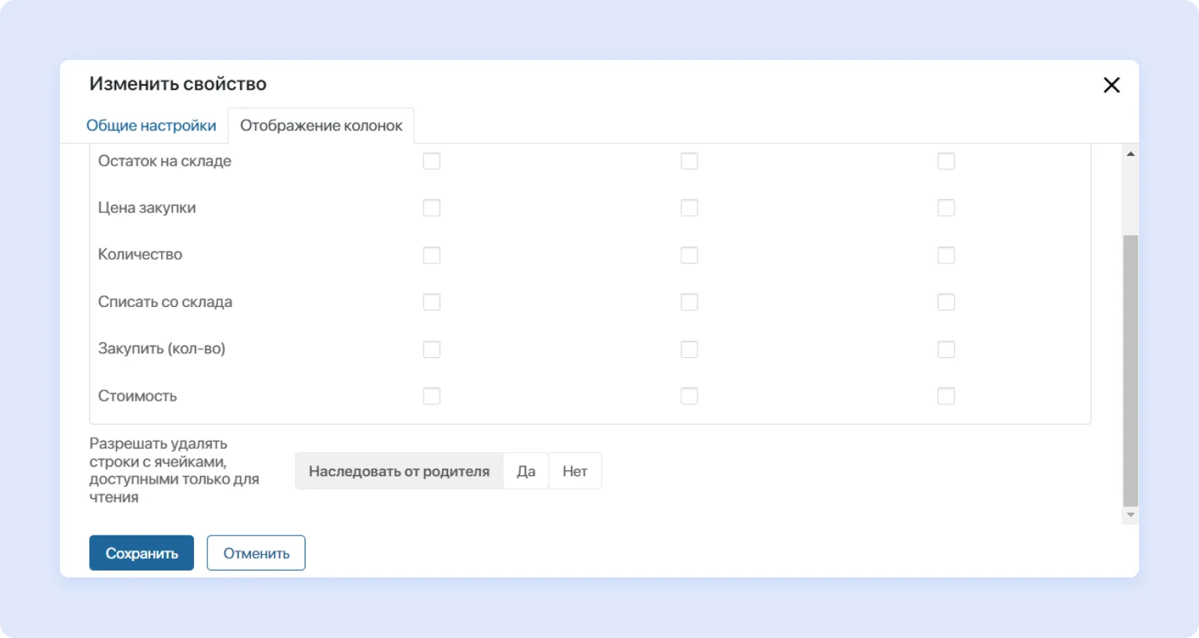Viewport: 1199px width, 638px height.
Task: Switch to Общие настройки tab
Action: [151, 126]
